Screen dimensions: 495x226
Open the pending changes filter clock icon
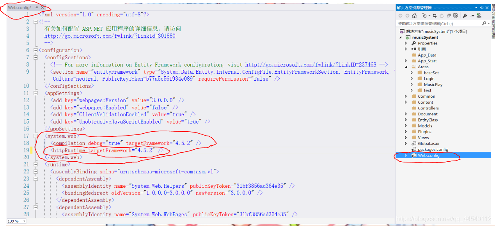click(424, 16)
